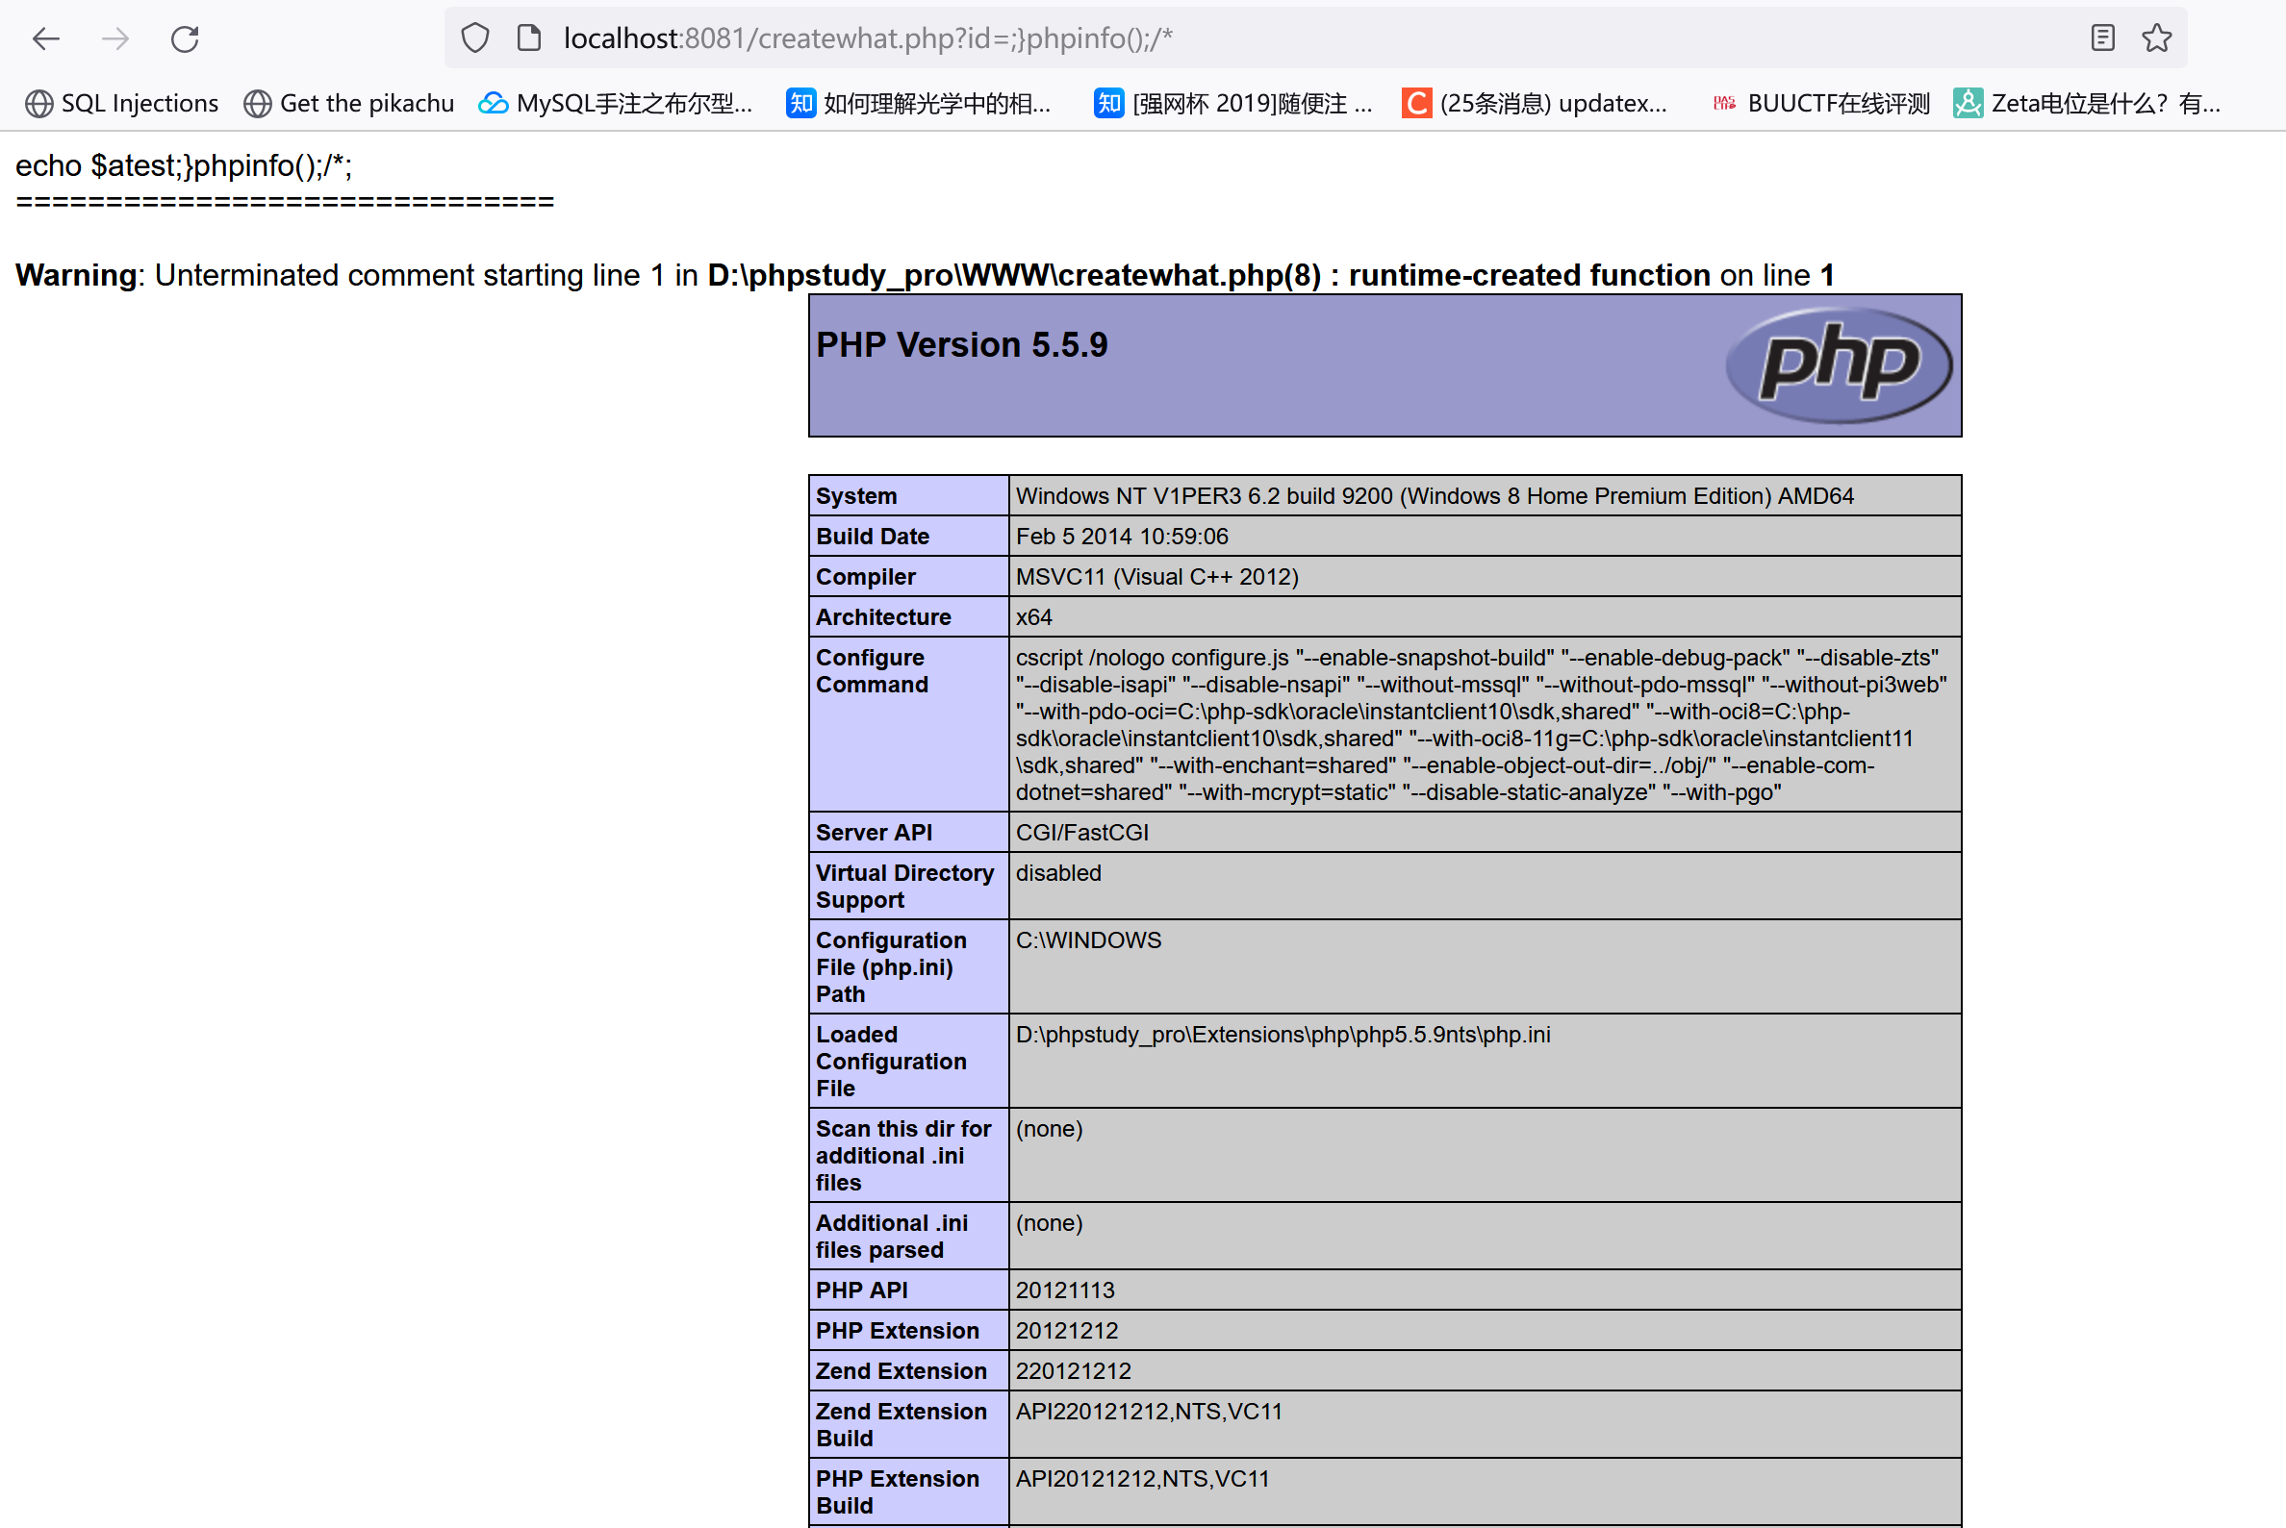
Task: Click the Zeta bookmark green favicon
Action: pyautogui.click(x=1968, y=103)
